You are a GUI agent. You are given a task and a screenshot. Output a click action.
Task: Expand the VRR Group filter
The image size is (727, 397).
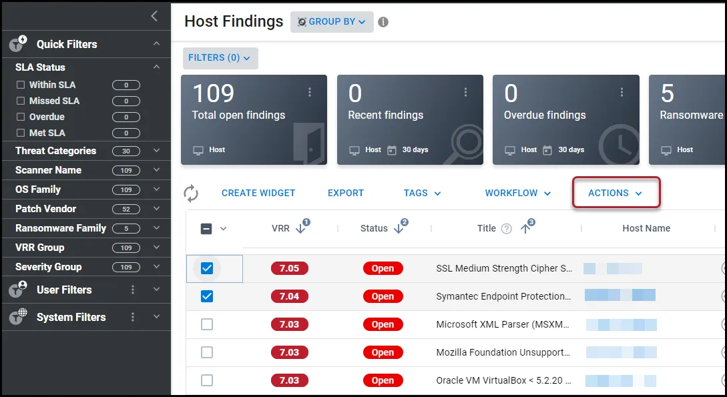157,248
